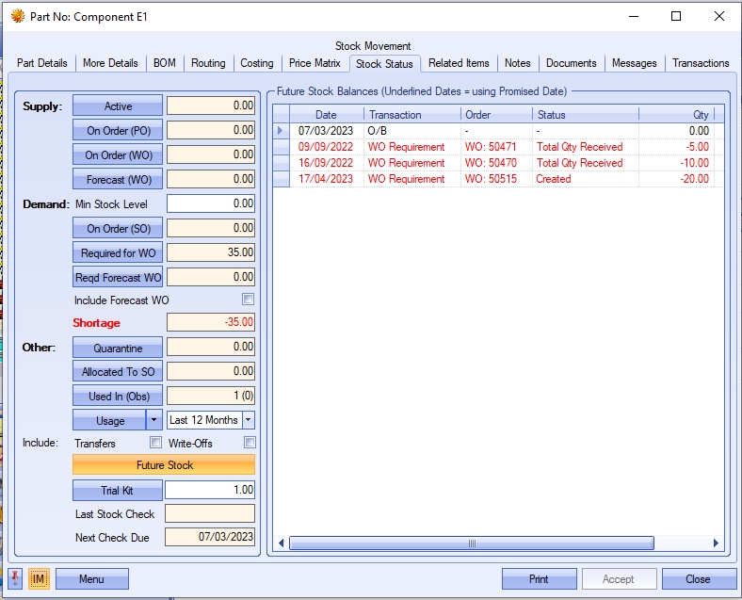742x600 pixels.
Task: Click the pushpin icon at bottom left
Action: (x=17, y=578)
